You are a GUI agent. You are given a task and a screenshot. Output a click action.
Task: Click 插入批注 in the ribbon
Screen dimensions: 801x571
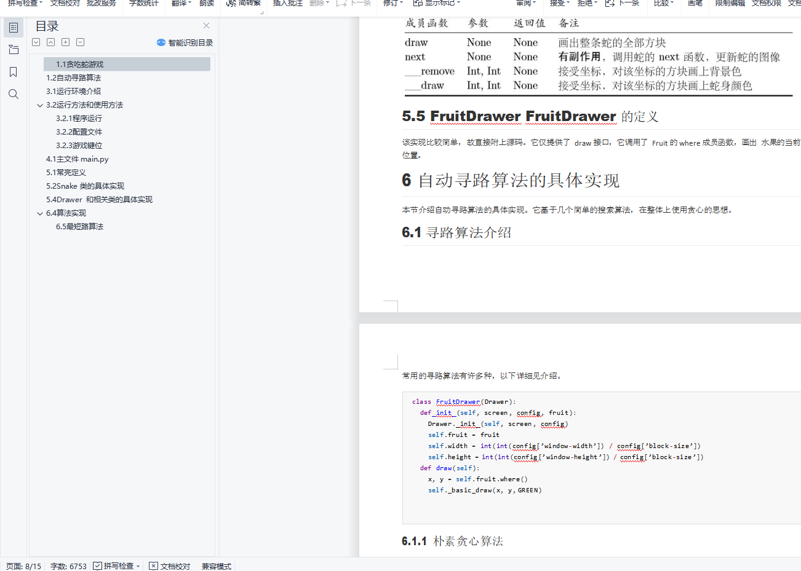click(x=288, y=3)
